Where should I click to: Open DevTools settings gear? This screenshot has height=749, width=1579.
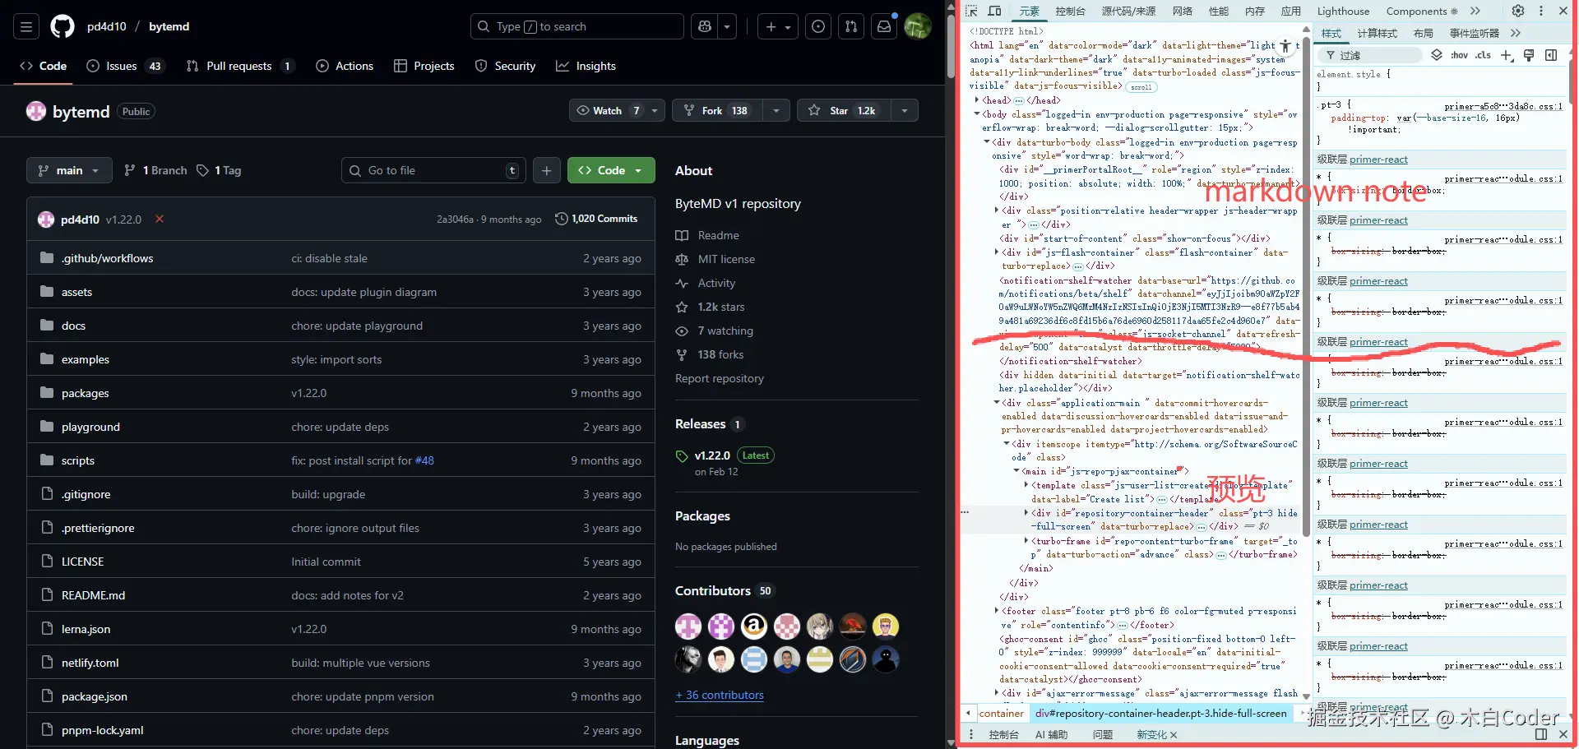pyautogui.click(x=1518, y=11)
